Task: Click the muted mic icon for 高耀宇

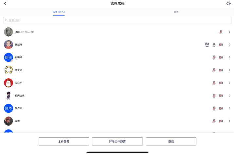Action: tap(214, 83)
